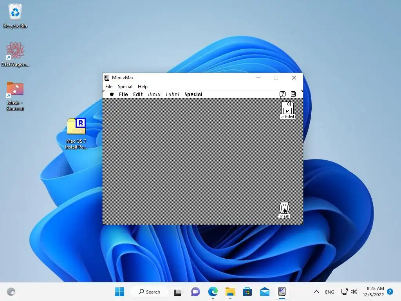This screenshot has height=301, width=401.
Task: Close the Mini vMac window
Action: click(294, 78)
